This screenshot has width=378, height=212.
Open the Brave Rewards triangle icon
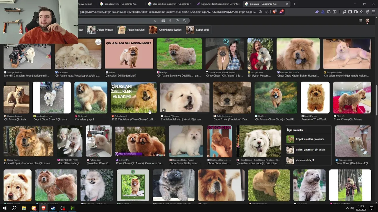tap(281, 12)
